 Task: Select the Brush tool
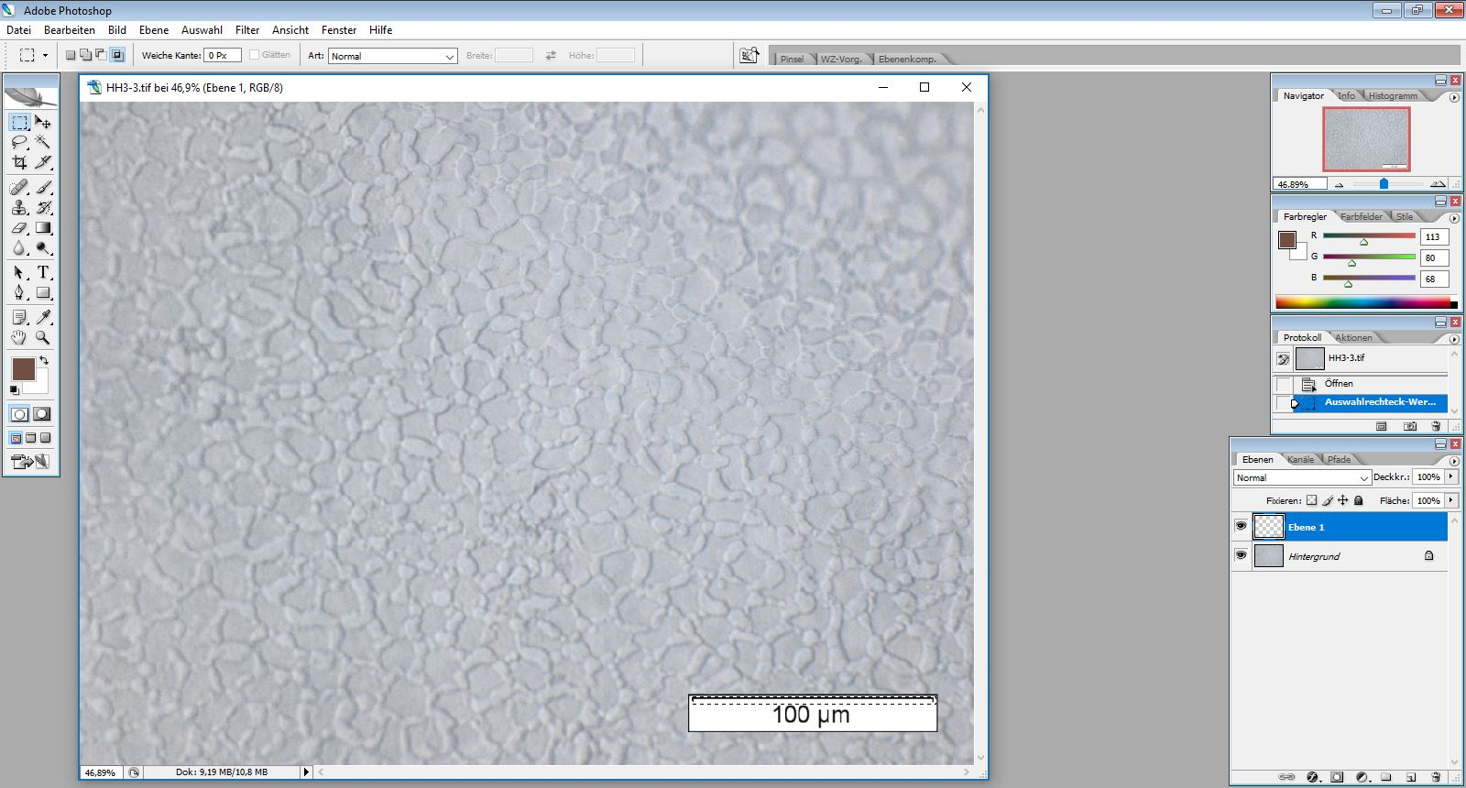43,187
